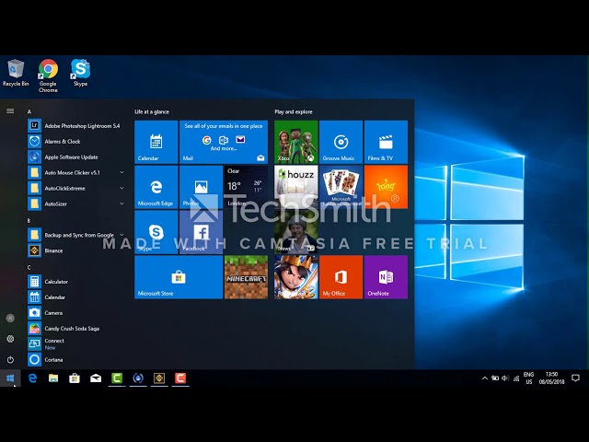The image size is (589, 442).
Task: Open the user account icon in Start
Action: 10,318
